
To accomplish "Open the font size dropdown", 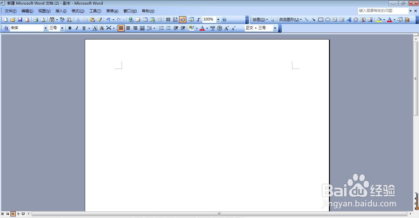I will tap(62, 28).
